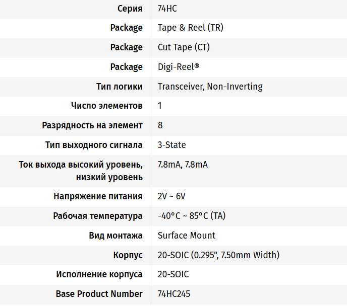This screenshot has height=307, width=347.
Task: Select the Рабочая температура label
Action: point(98,216)
